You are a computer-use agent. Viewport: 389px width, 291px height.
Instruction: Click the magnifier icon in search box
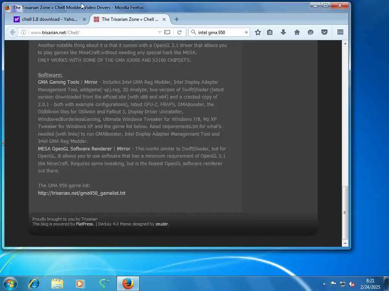[x=193, y=32]
